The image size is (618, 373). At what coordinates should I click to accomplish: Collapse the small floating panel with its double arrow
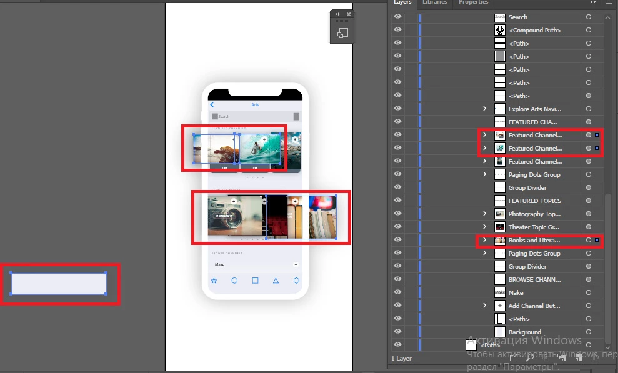(337, 14)
